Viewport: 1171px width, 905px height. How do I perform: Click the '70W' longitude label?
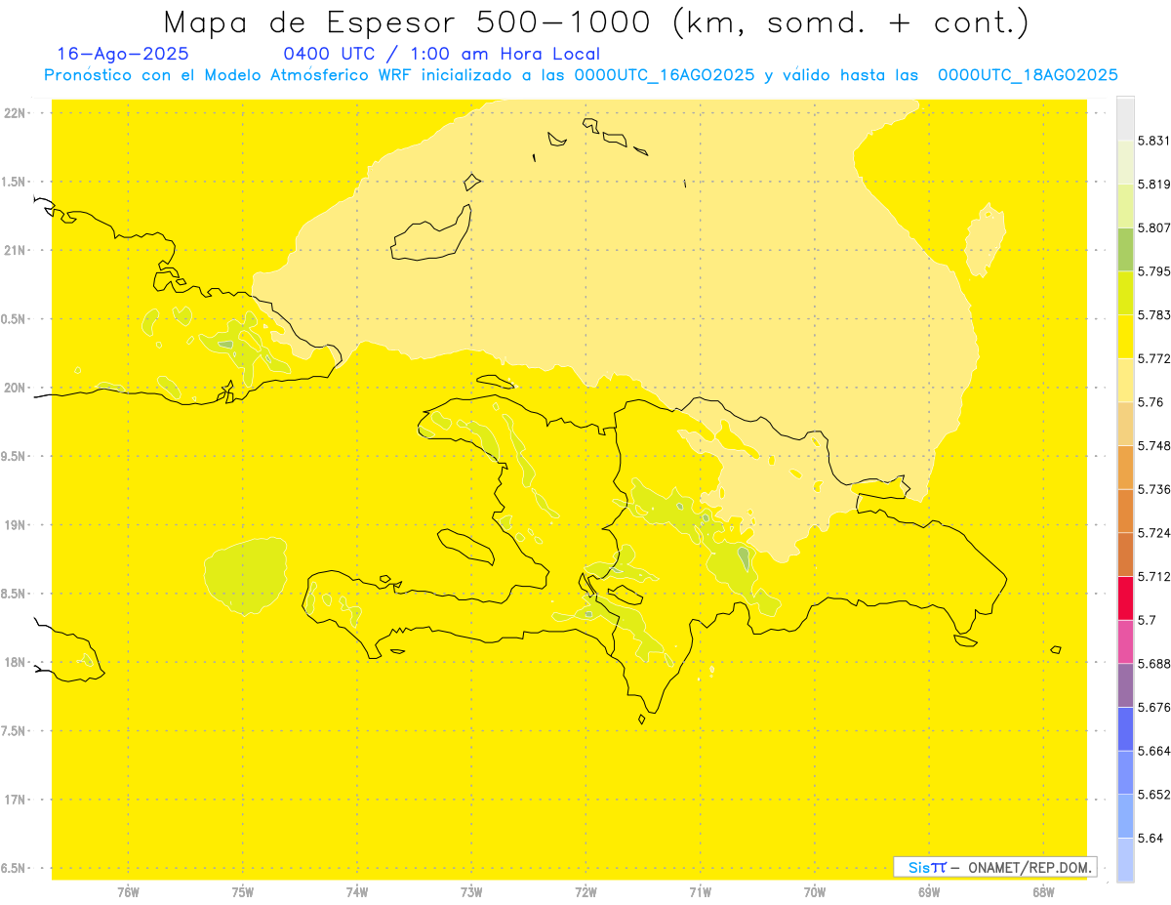tap(815, 891)
